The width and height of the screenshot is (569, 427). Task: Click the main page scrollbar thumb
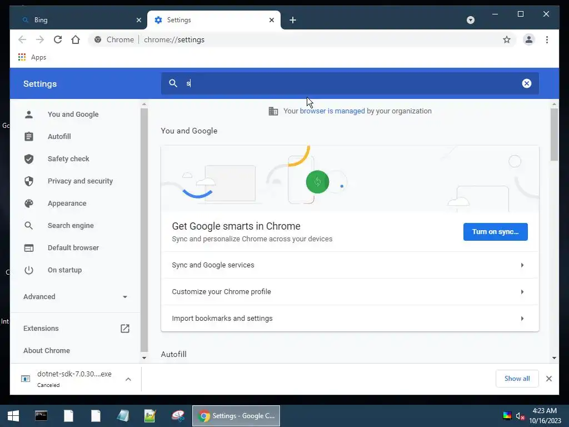pyautogui.click(x=554, y=135)
